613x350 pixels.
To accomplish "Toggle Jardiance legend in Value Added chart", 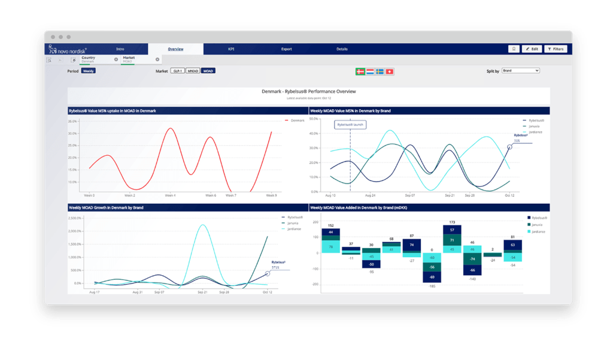I will point(536,232).
